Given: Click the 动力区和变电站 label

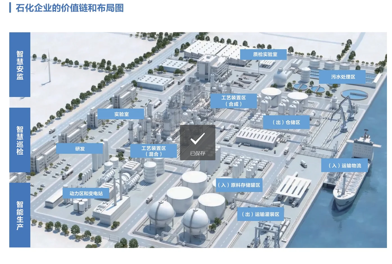Looking at the screenshot, I should tap(86, 193).
